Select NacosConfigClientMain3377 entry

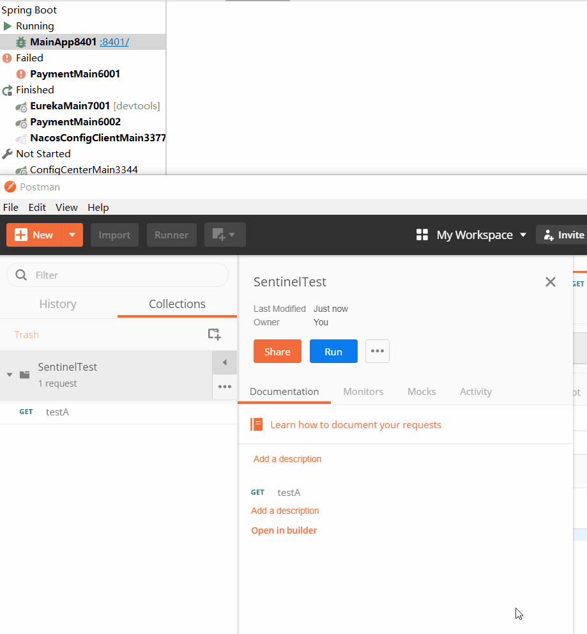[x=98, y=138]
